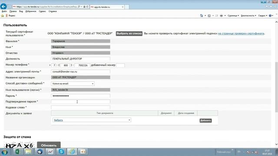Click the Фамилия field
The image size is (278, 156).
pos(80,41)
